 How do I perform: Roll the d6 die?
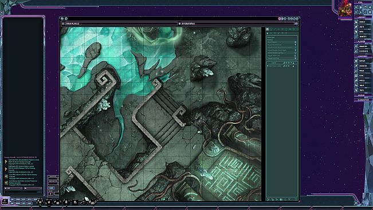[x=75, y=202]
